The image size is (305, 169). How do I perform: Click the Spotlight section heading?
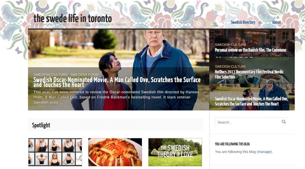click(41, 125)
